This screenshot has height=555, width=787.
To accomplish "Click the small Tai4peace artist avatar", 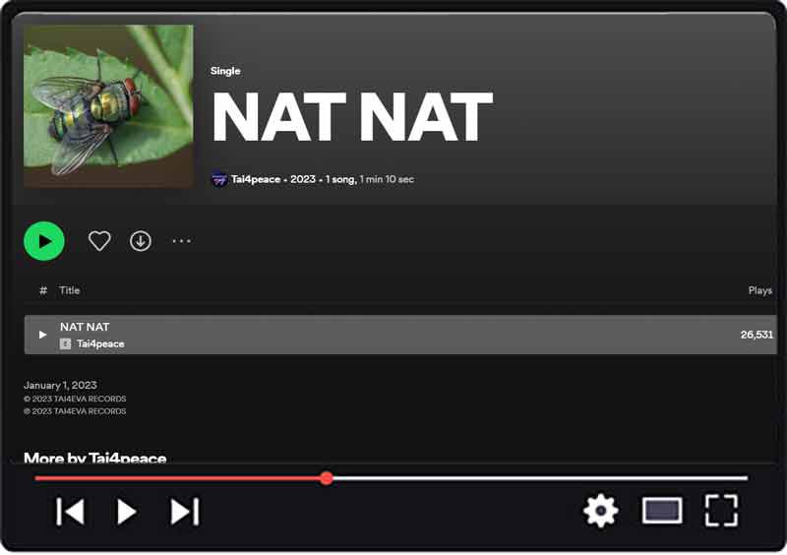I will coord(219,179).
